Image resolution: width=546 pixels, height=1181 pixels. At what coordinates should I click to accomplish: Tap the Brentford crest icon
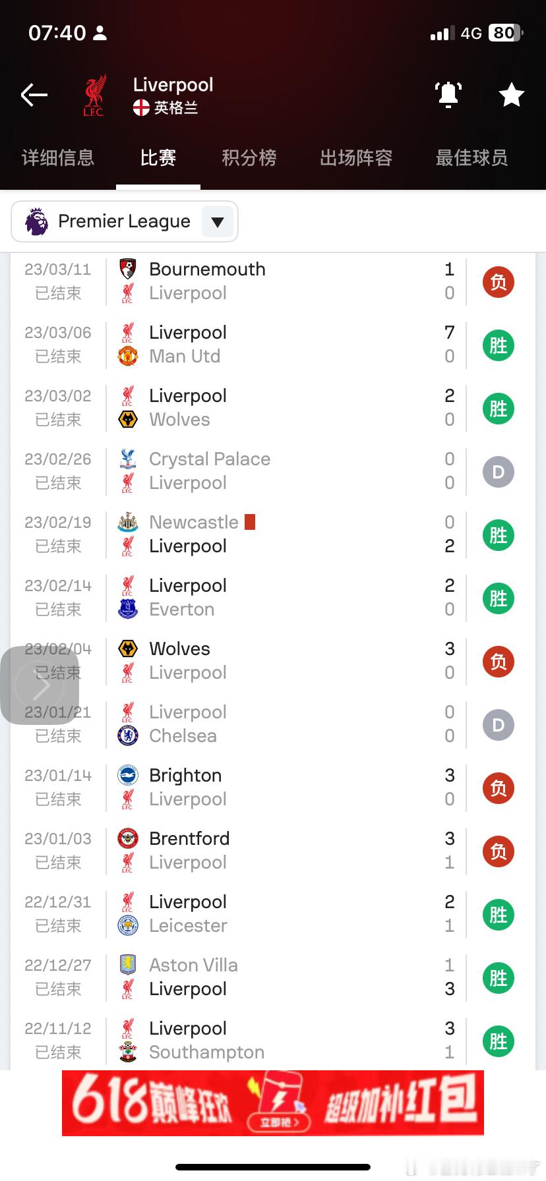[x=127, y=838]
